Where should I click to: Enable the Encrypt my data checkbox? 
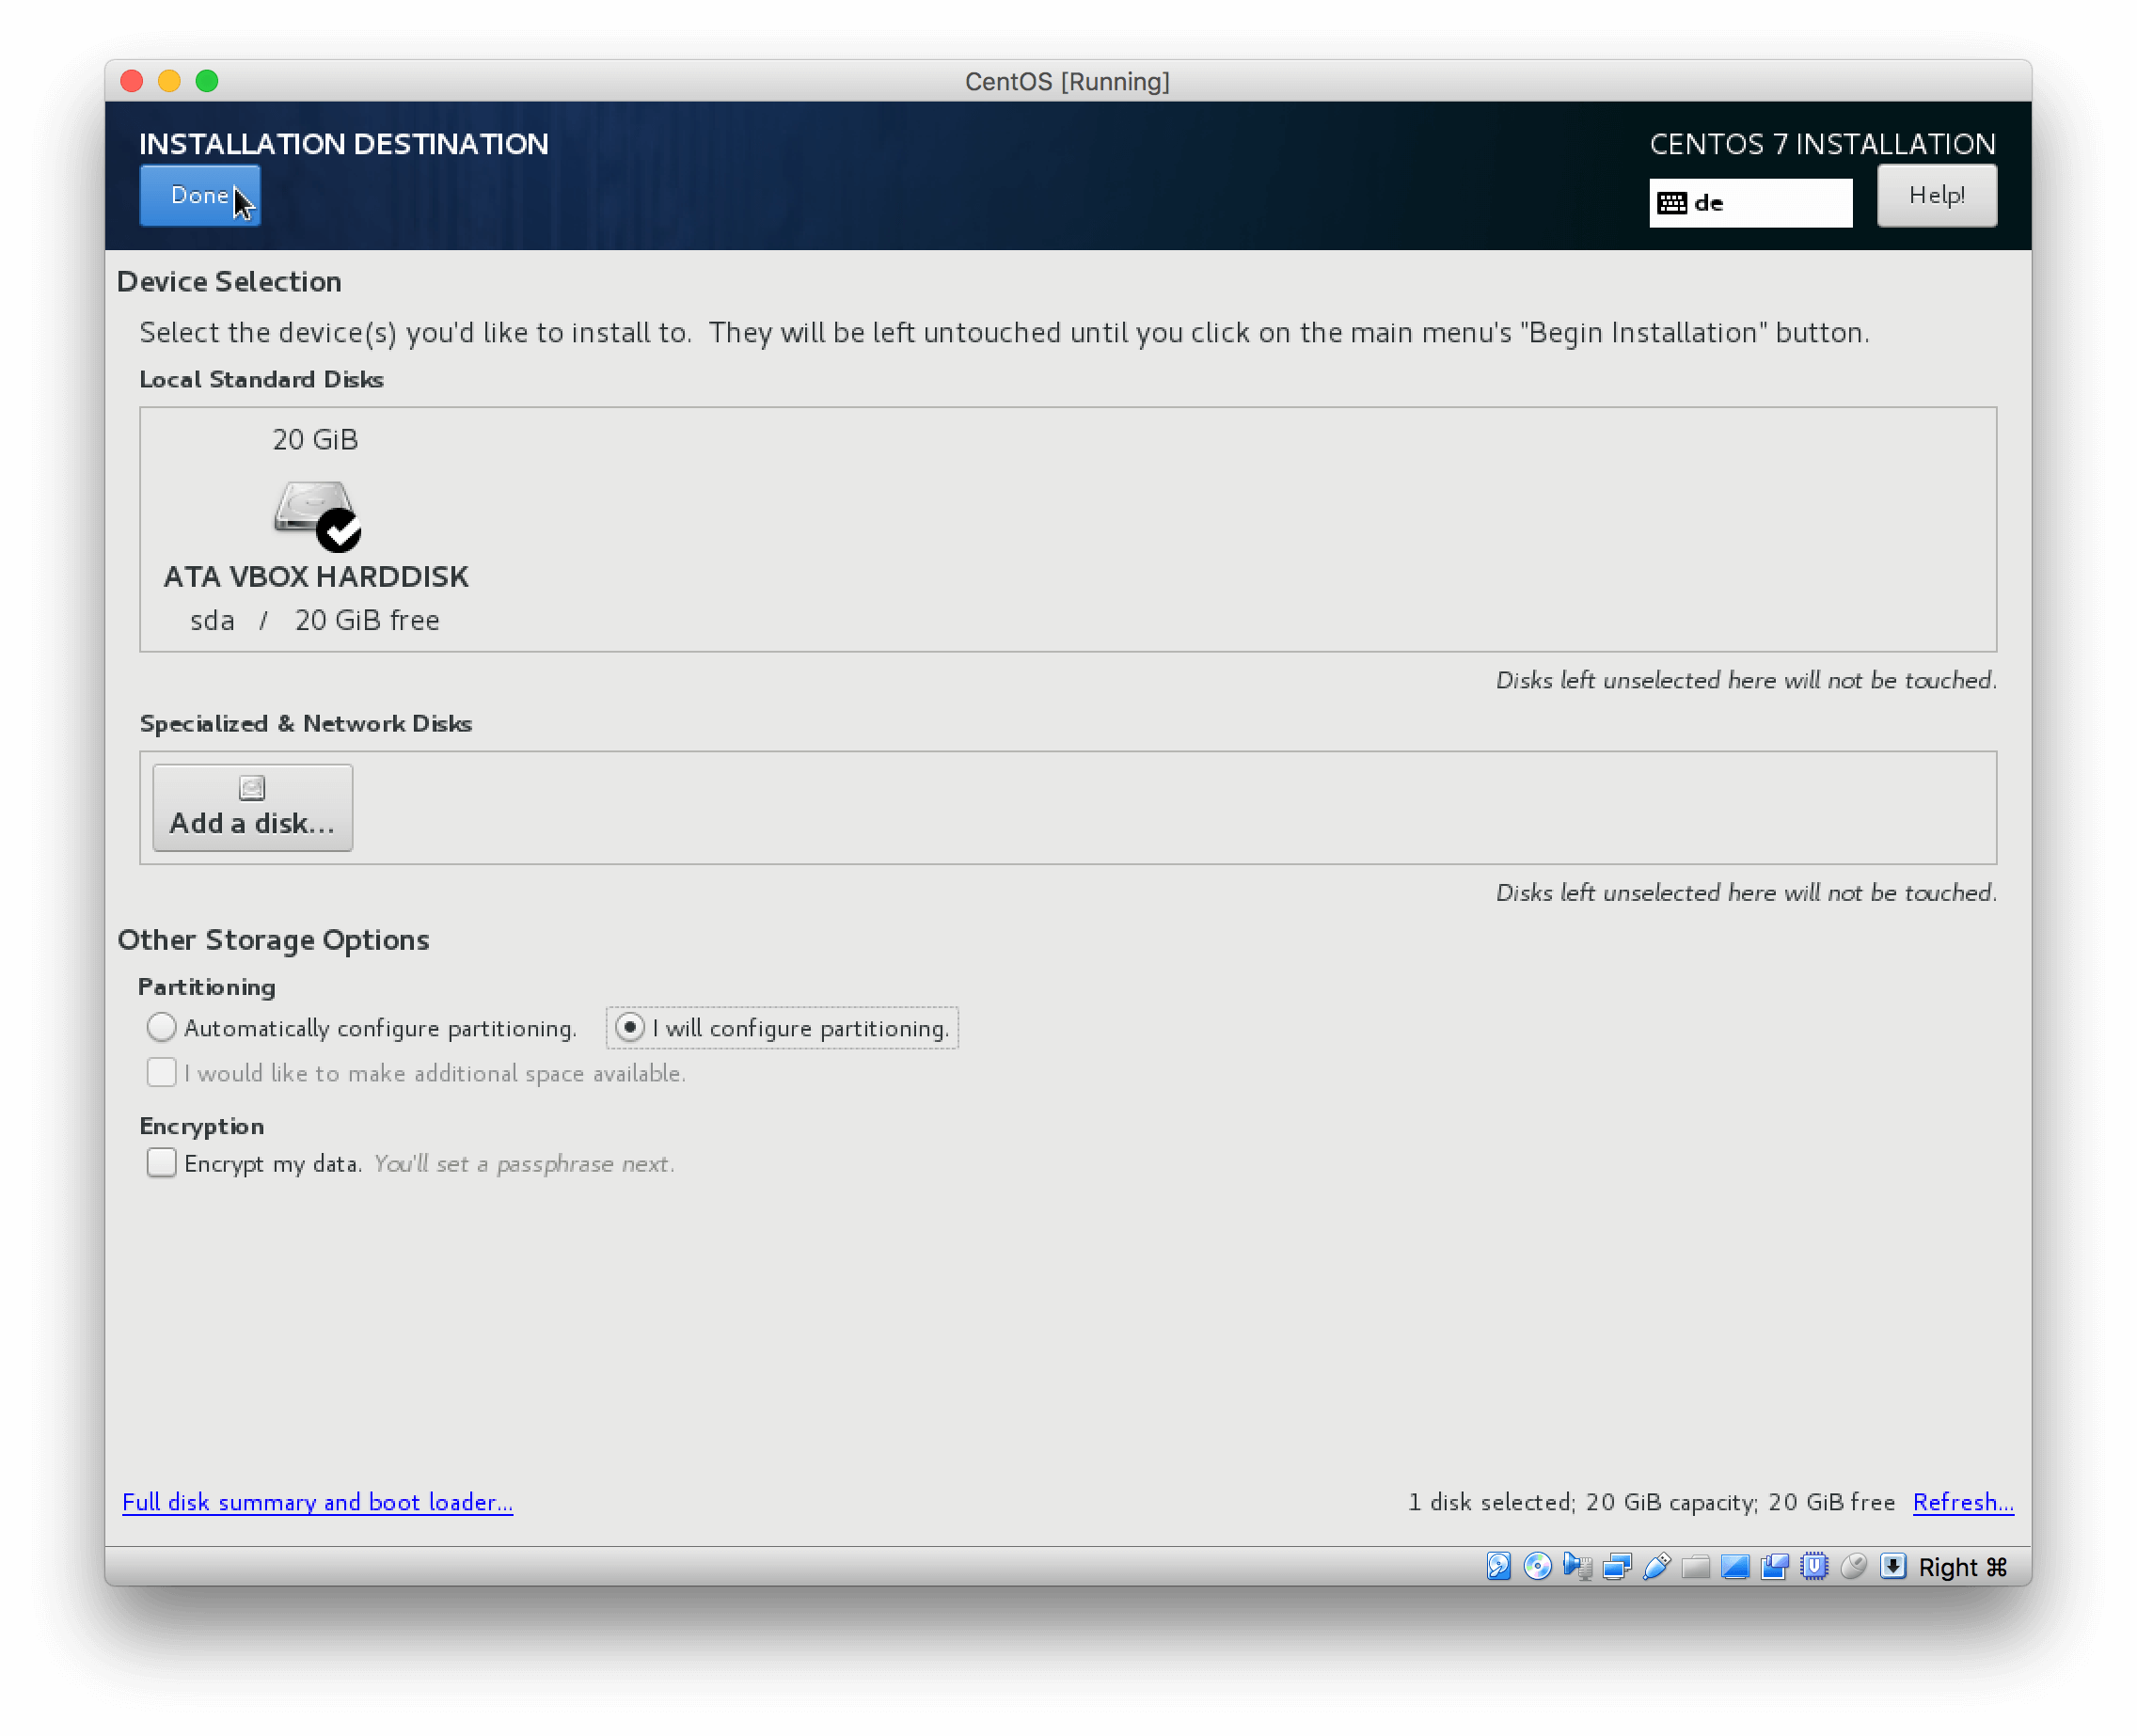[161, 1162]
